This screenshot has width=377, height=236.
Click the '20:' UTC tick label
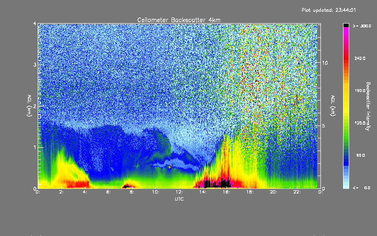[x=274, y=192]
